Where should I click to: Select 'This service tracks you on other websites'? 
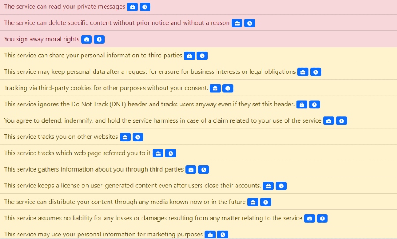click(x=61, y=137)
